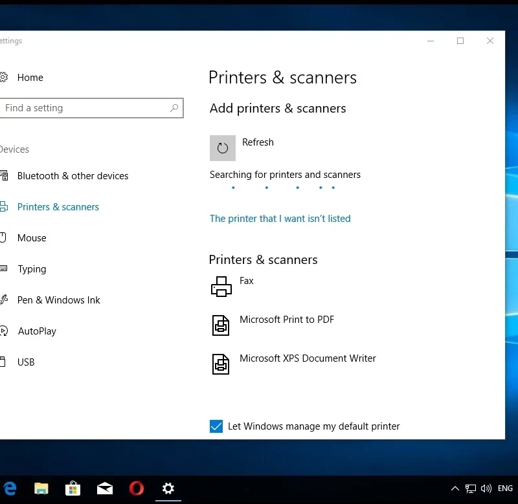Image resolution: width=518 pixels, height=504 pixels.
Task: Click the Home gear icon
Action: point(3,77)
